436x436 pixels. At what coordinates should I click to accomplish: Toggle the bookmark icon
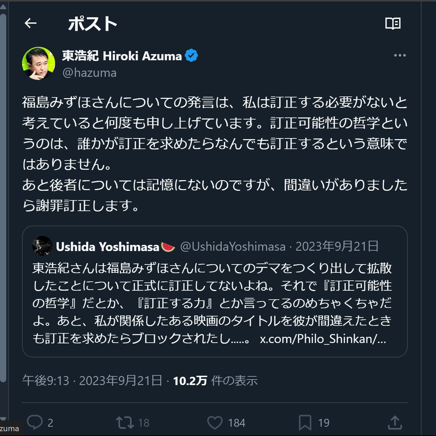(305, 422)
